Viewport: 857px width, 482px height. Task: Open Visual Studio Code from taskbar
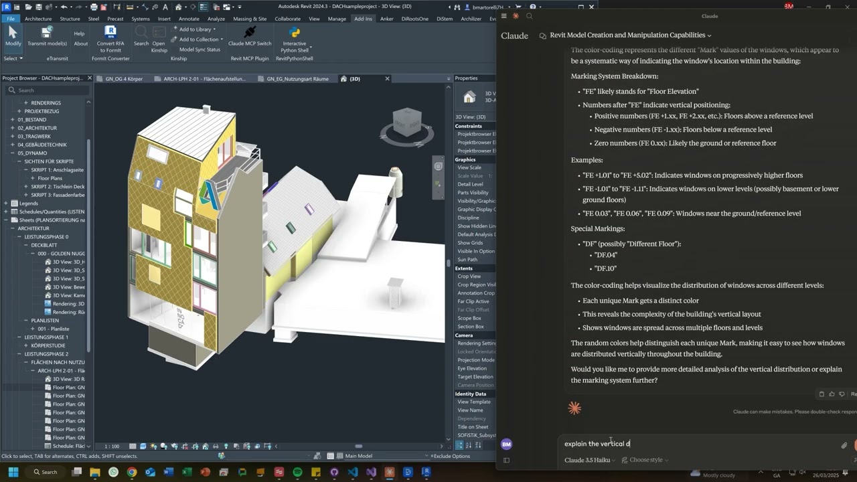coord(353,472)
